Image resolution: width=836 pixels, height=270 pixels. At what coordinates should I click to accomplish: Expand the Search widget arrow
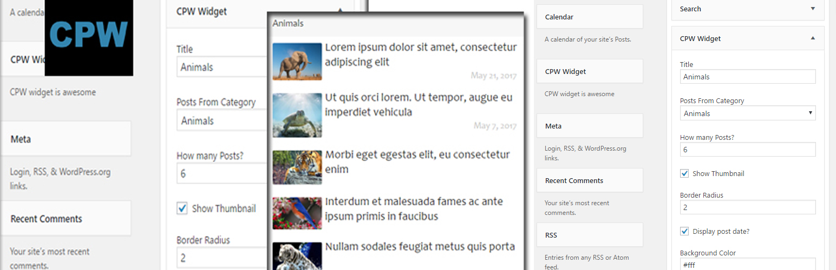813,9
